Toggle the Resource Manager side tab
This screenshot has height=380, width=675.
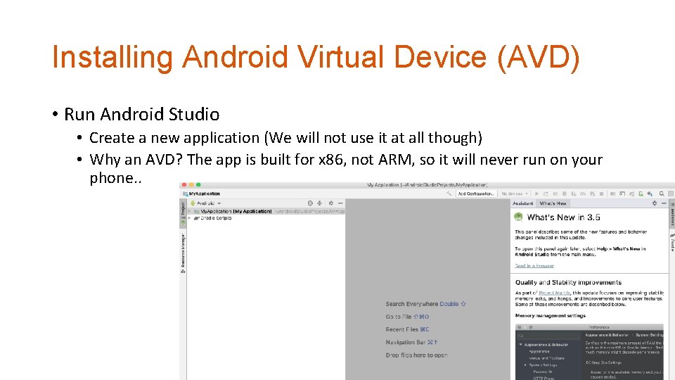coord(183,253)
